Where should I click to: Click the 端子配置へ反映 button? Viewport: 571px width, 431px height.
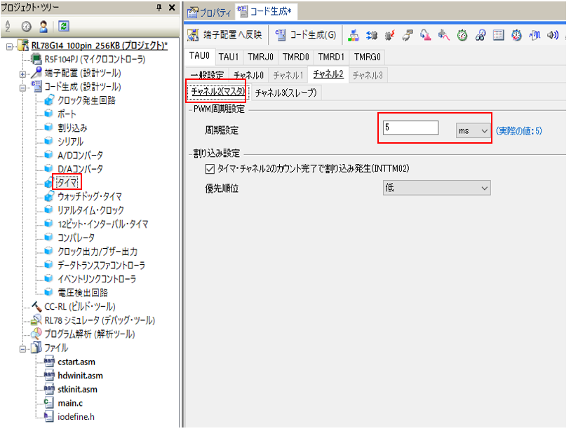point(226,36)
